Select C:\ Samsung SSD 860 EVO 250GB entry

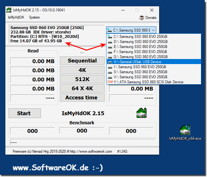(x=154, y=37)
